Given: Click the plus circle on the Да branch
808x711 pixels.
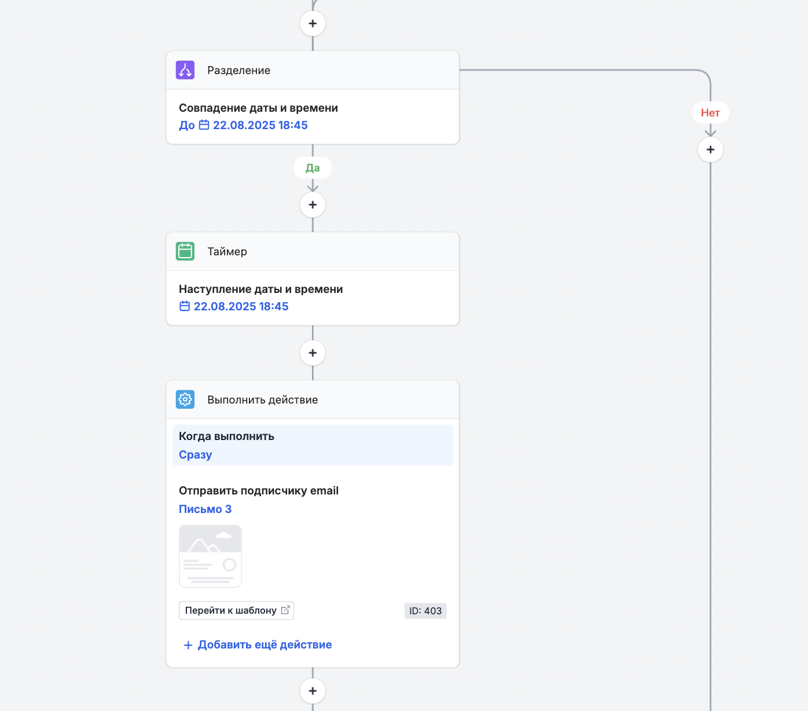Looking at the screenshot, I should click(313, 205).
